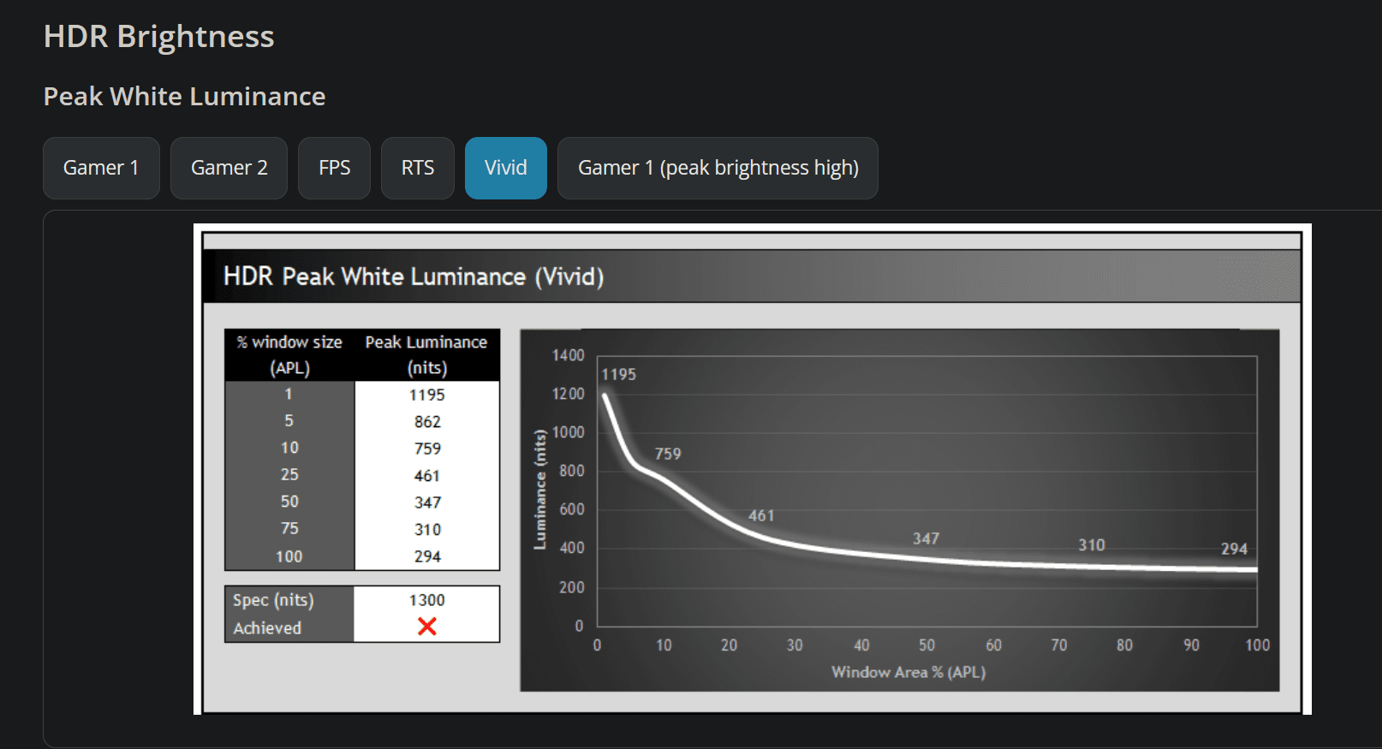Click the active Vivid tab

(x=505, y=168)
